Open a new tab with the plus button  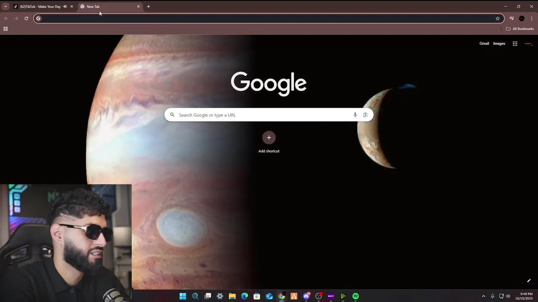(148, 7)
